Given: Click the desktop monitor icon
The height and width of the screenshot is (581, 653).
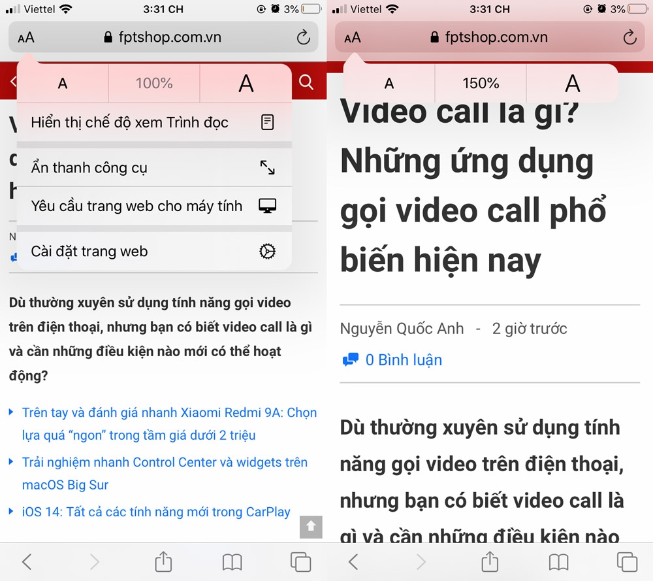Looking at the screenshot, I should [267, 206].
